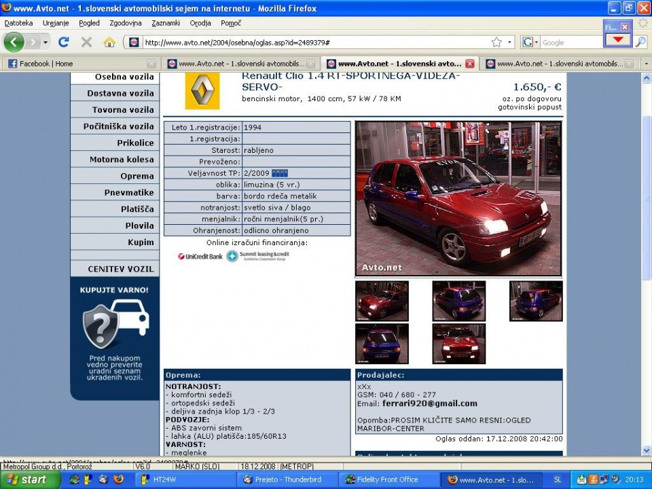Open the home page via house icon
Viewport: 652px width, 489px height.
[109, 42]
